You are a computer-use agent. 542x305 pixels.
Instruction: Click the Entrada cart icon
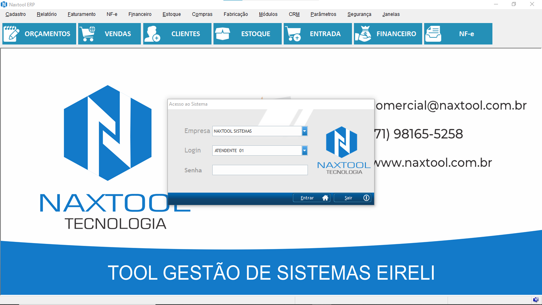pyautogui.click(x=293, y=34)
